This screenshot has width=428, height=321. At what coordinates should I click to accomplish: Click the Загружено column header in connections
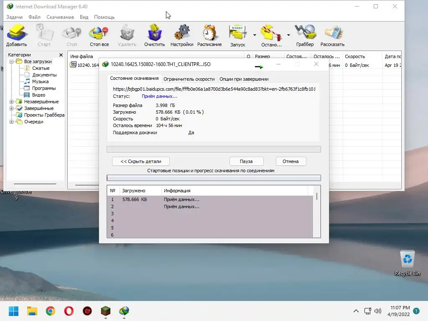(140, 191)
